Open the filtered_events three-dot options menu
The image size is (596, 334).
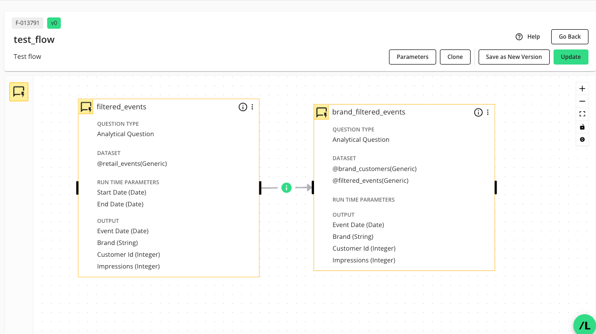click(x=252, y=107)
